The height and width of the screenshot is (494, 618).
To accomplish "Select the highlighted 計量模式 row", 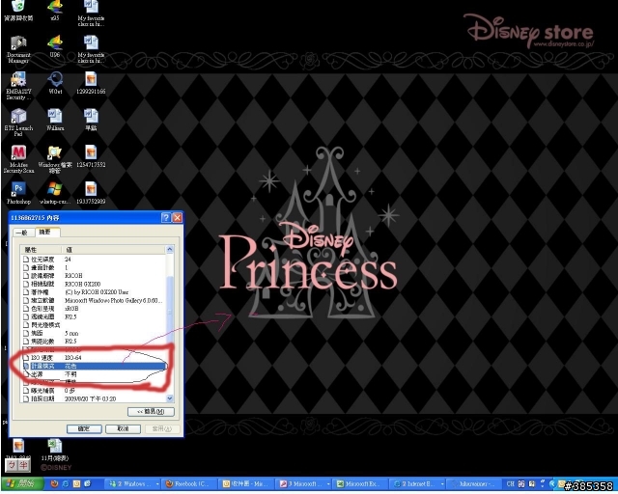I will (94, 366).
